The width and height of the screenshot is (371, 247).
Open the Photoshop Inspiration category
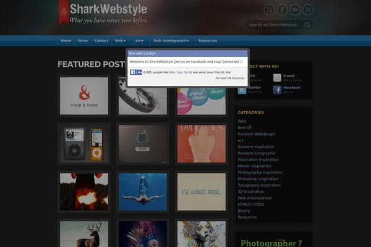(258, 178)
